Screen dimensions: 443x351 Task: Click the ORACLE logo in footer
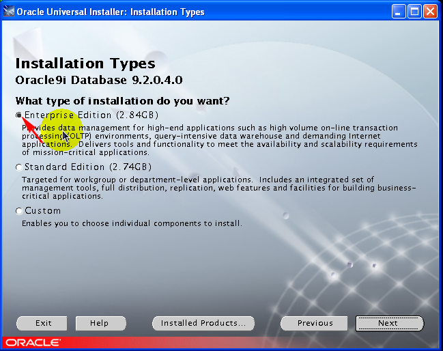33,343
